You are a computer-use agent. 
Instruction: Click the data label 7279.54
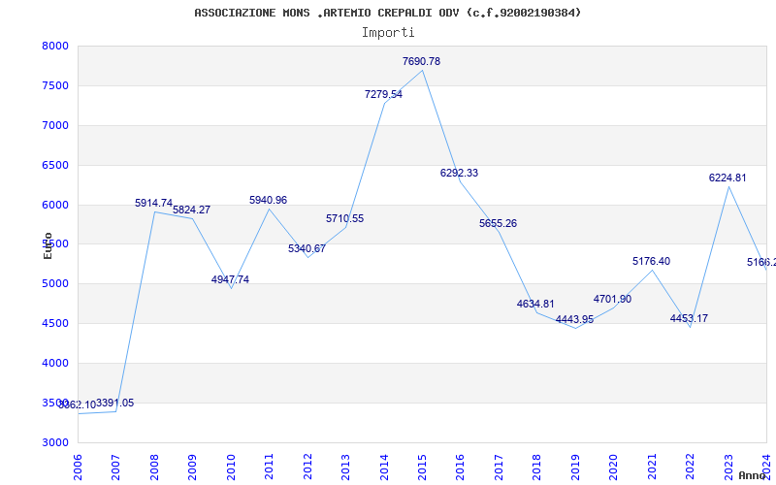point(383,94)
